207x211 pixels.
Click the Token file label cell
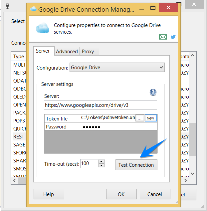[63, 118]
